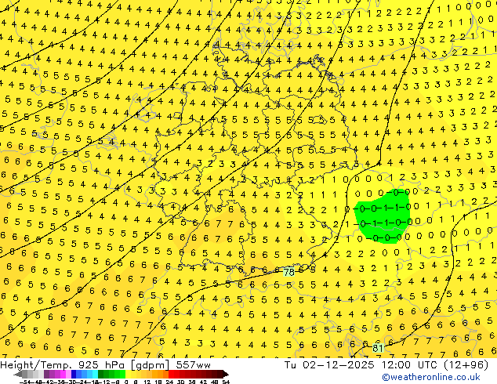Click the dark green swatch in the legend
This screenshot has width=497, height=384.
click(100, 375)
